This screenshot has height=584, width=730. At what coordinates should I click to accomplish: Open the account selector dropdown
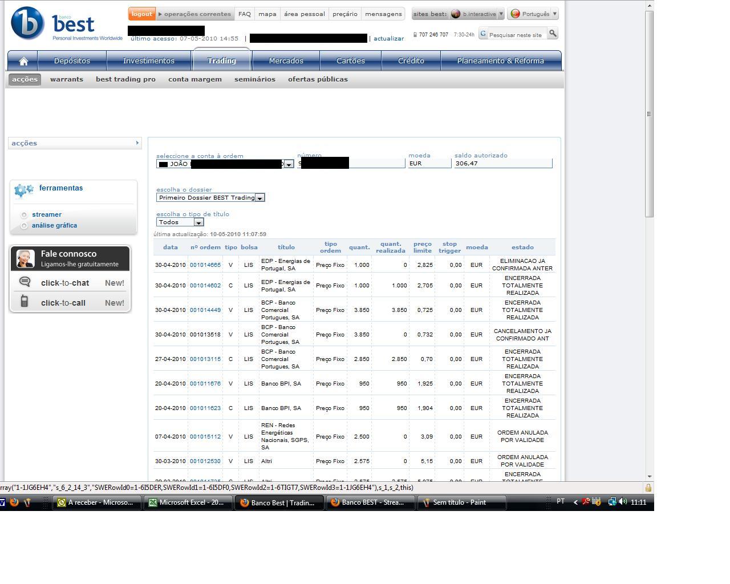(x=289, y=164)
